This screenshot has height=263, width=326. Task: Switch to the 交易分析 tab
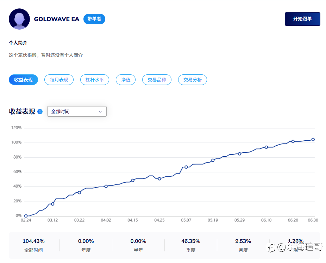coord(193,80)
